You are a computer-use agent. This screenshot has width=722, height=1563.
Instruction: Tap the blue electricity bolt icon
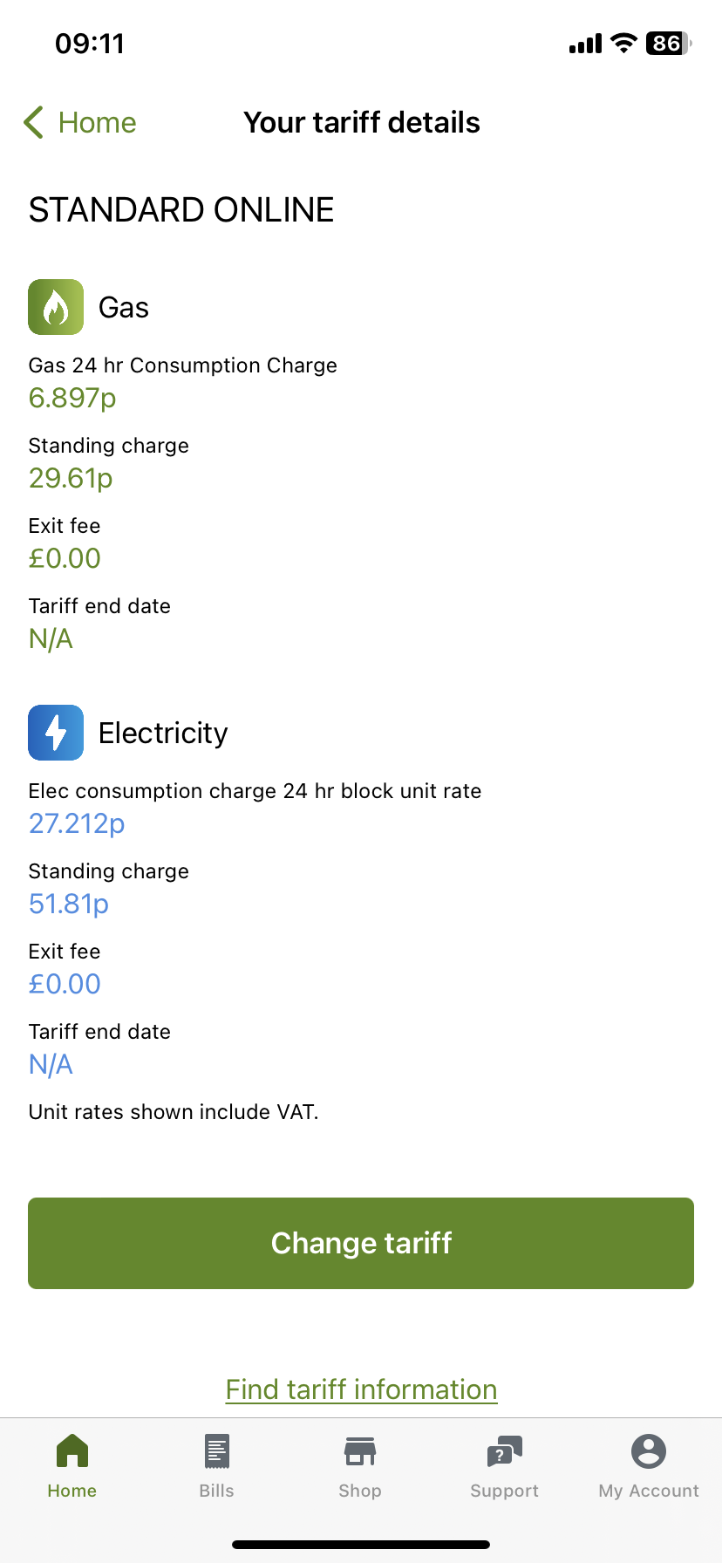point(56,733)
